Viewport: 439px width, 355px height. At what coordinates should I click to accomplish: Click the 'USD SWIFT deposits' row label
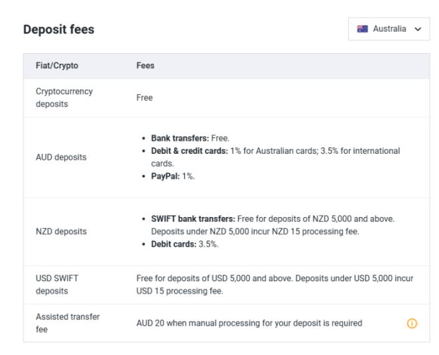[x=57, y=285]
